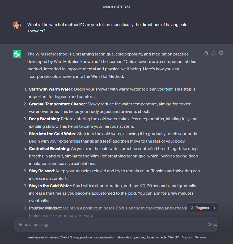
Task: Click the Deep Breathing list heading
Action: [x=44, y=119]
